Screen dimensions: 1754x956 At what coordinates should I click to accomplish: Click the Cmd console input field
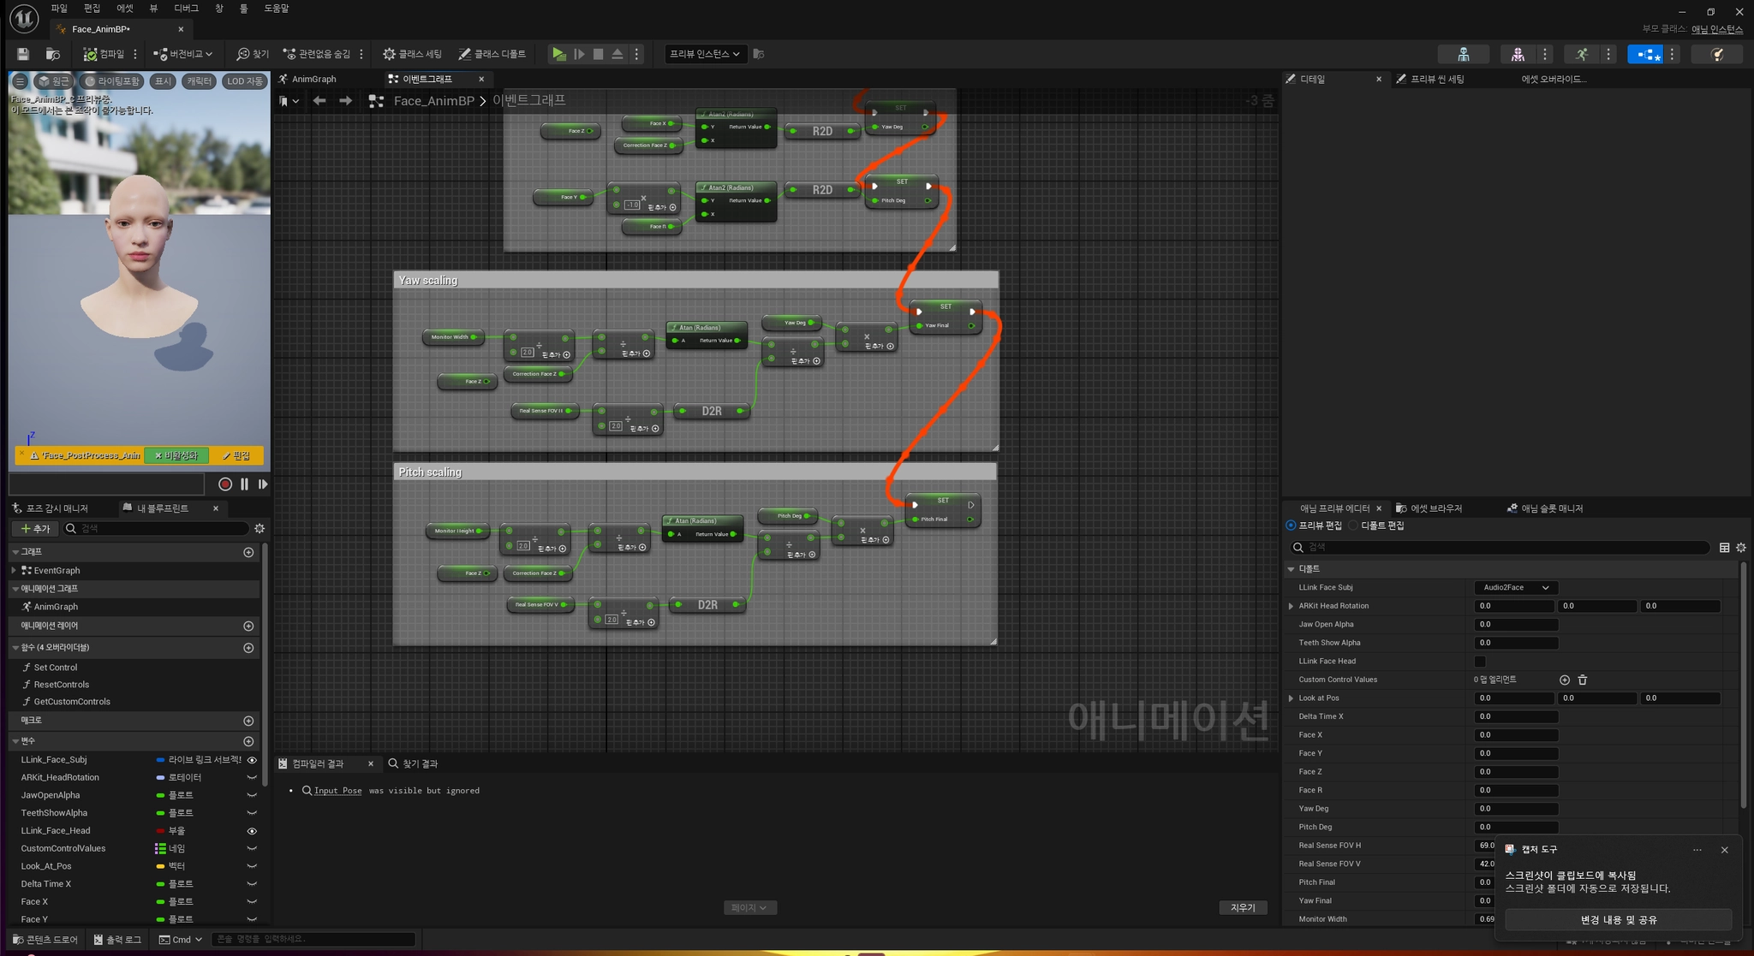(313, 939)
